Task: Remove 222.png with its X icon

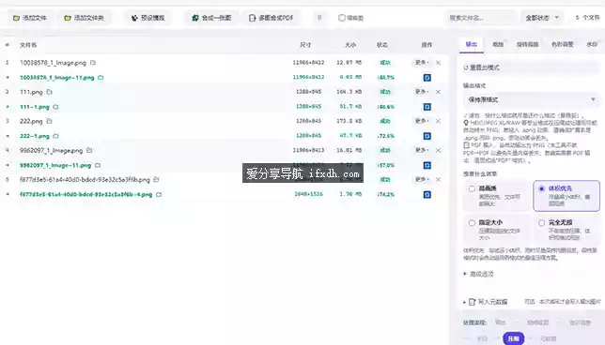Action: pyautogui.click(x=439, y=121)
